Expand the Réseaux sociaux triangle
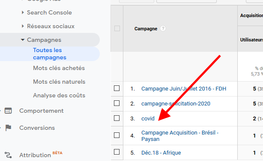The image size is (263, 161). click(23, 26)
